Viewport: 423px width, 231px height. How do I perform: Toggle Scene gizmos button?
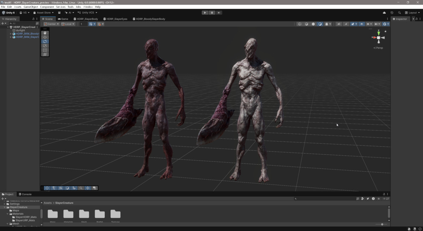point(385,24)
